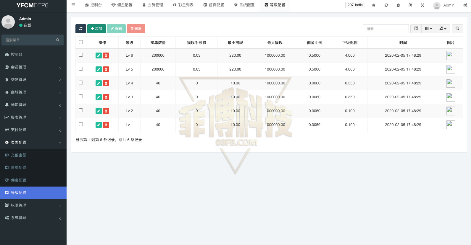Viewport: 471px width, 245px height.
Task: Check the checkbox for the Lv 2 row
Action: (x=81, y=110)
